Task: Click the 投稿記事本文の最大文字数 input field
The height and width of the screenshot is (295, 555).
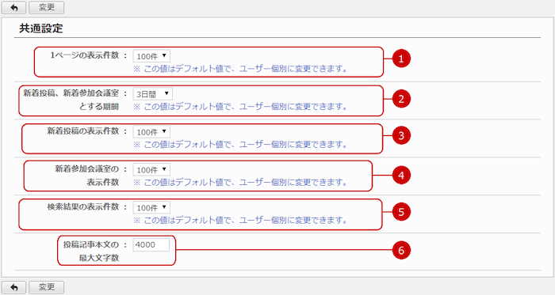Action: (x=151, y=245)
